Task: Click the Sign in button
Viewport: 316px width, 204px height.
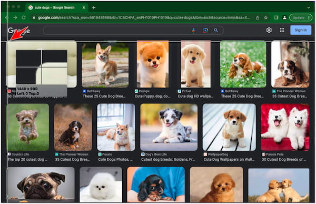Action: [301, 30]
